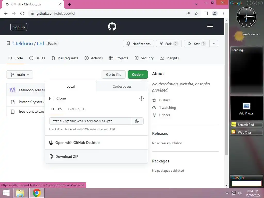Open the Code repository tab
The width and height of the screenshot is (264, 198).
15,58
